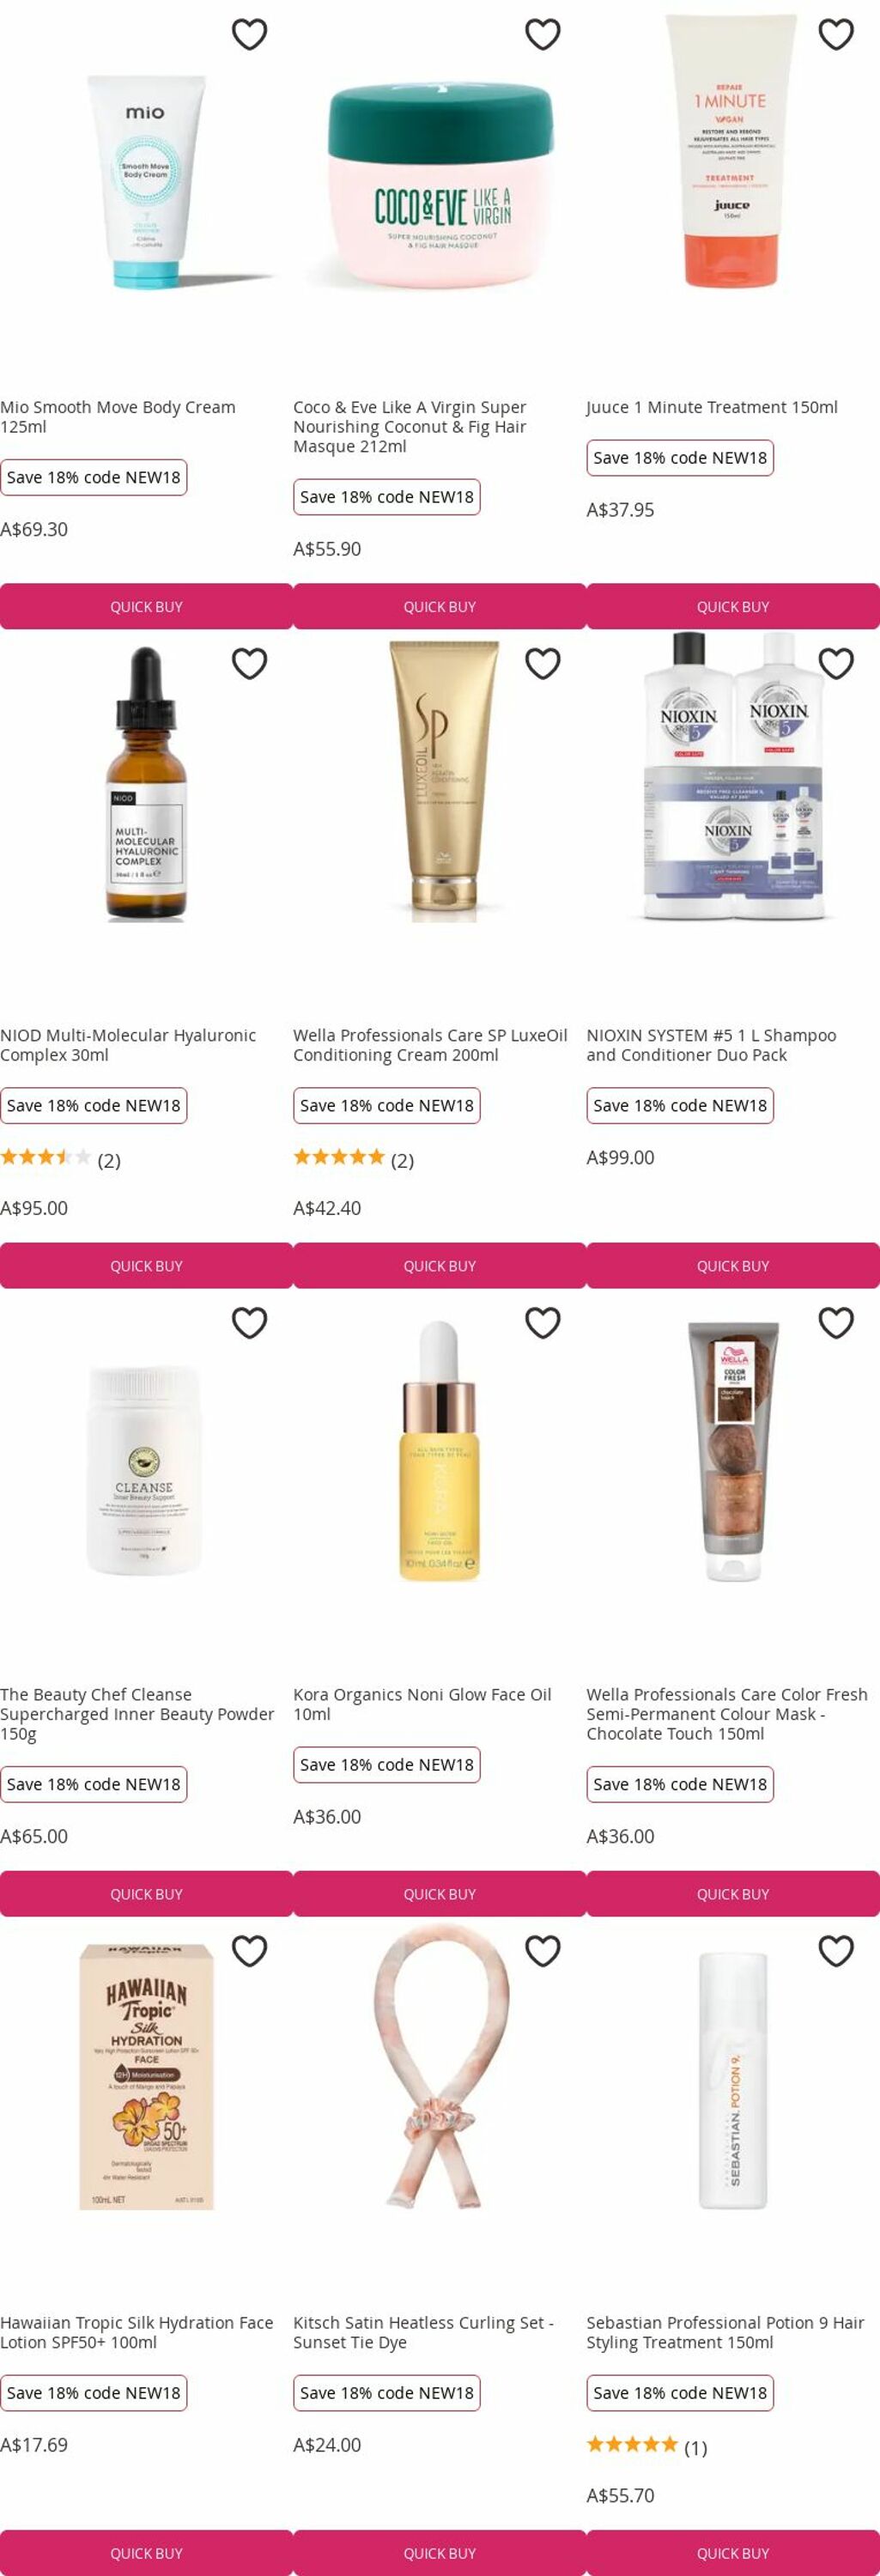View Wella Color Fresh Chocolate Touch mask image
880x2576 pixels.
pyautogui.click(x=733, y=1450)
